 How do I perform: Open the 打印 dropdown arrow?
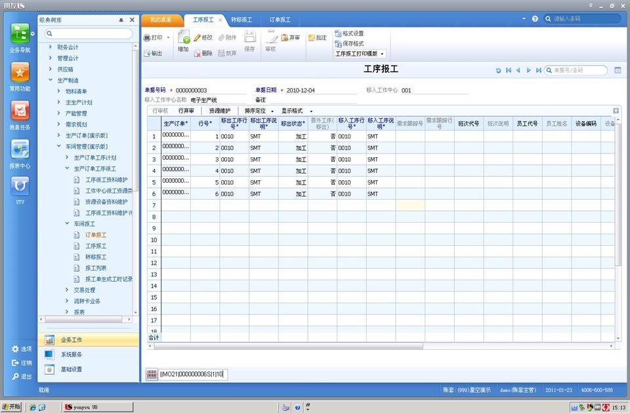pos(168,38)
